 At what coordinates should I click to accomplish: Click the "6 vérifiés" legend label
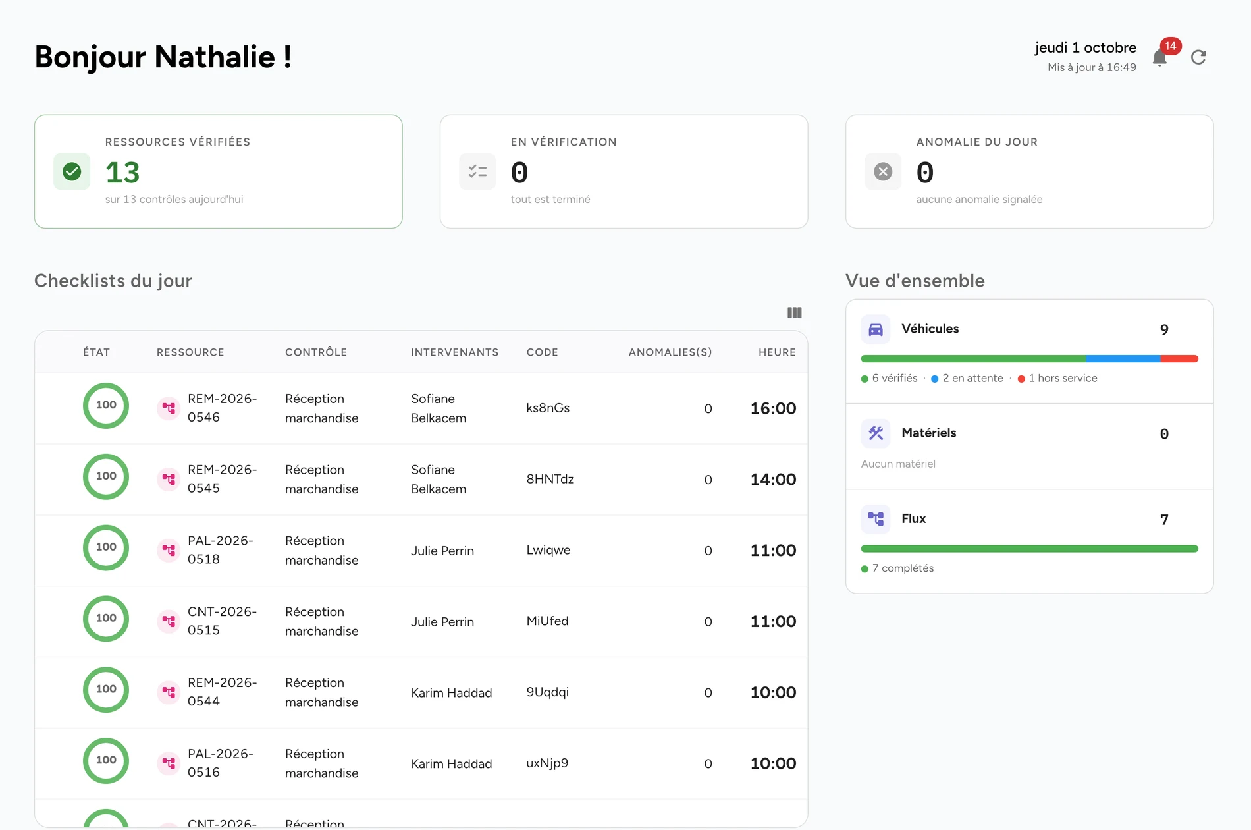point(895,378)
